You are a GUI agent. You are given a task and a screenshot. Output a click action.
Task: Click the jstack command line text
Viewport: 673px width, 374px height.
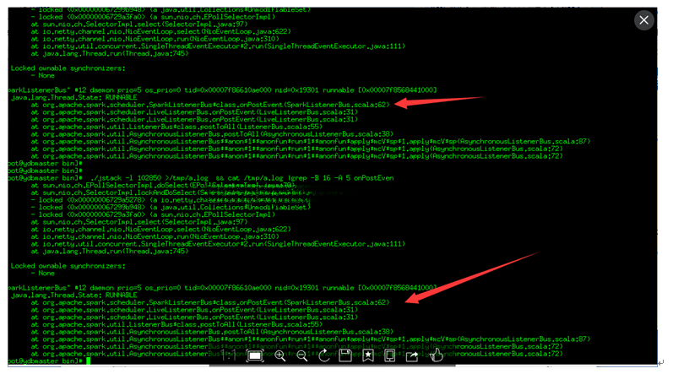point(242,178)
